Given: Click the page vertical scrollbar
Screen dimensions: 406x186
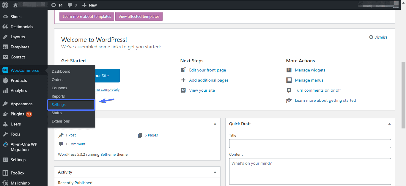Looking at the screenshot, I should tap(403, 95).
